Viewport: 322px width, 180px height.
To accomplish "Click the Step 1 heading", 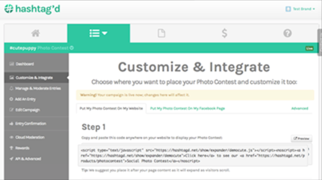I will pyautogui.click(x=93, y=127).
